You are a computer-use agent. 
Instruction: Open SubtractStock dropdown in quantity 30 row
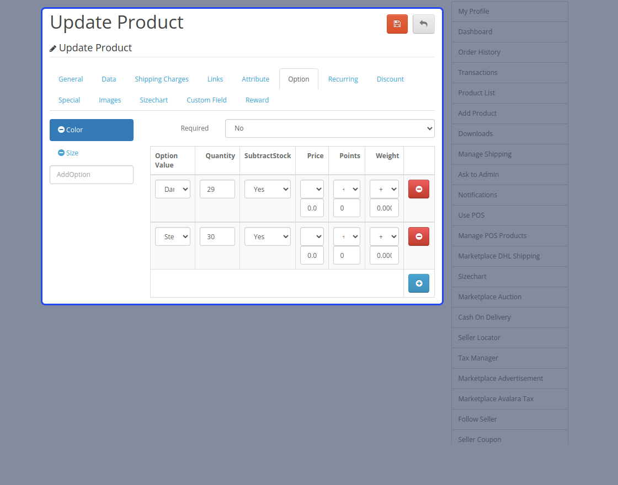267,236
